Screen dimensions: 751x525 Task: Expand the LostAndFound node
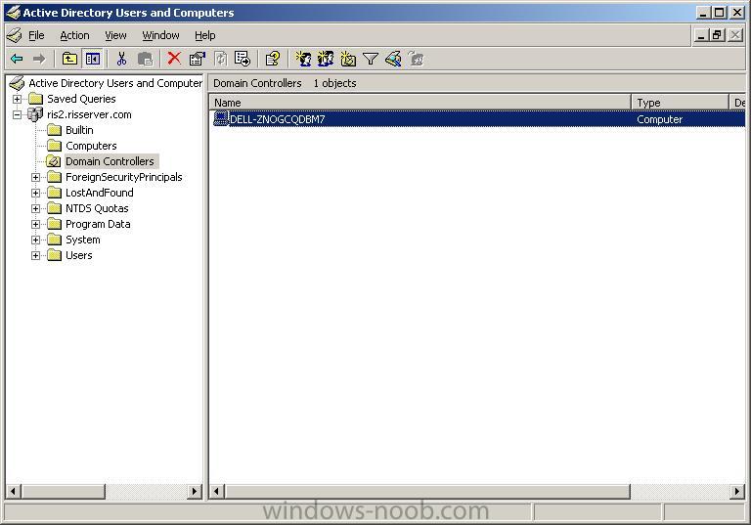pyautogui.click(x=35, y=193)
